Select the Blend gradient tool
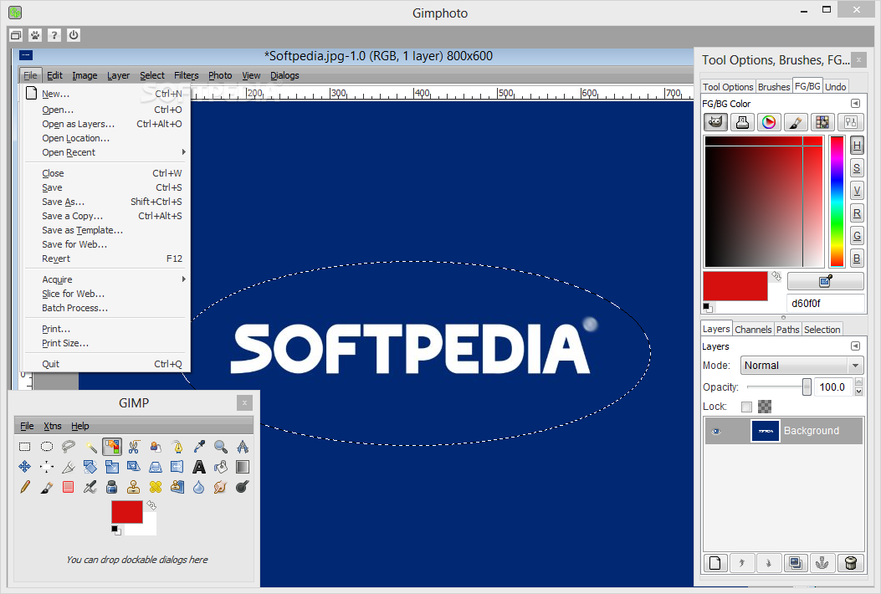 [242, 467]
